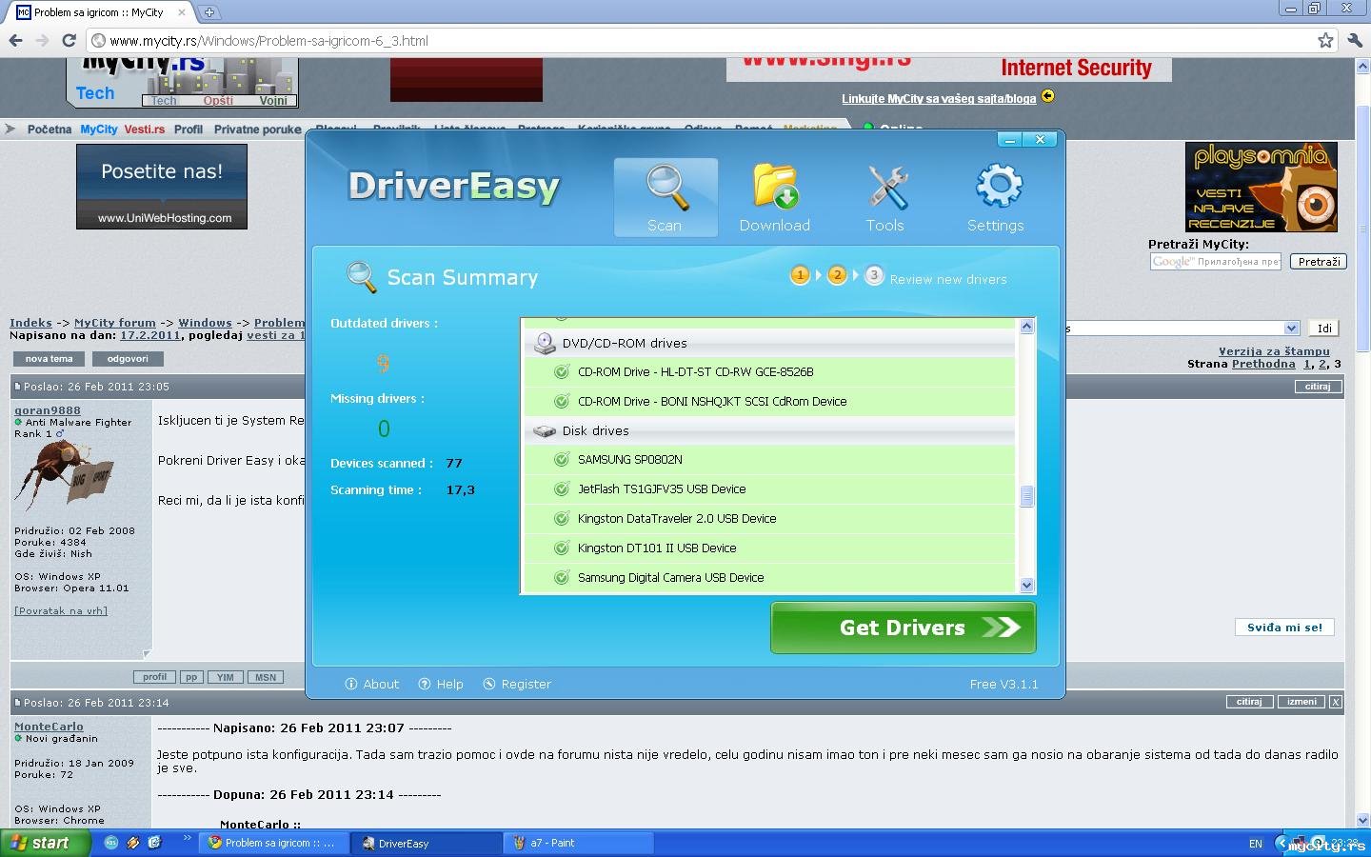Screen dimensions: 1371x857
Task: Select the SAMSUNG SP0802N disk entry
Action: click(629, 459)
